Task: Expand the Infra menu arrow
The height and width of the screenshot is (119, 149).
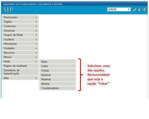Action: pyautogui.click(x=36, y=78)
